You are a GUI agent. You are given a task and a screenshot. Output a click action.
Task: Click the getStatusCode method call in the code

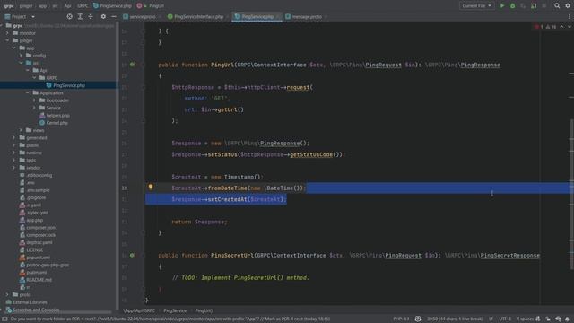click(x=311, y=154)
